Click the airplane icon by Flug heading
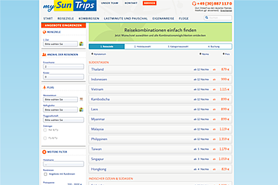The height and width of the screenshot is (185, 278). pyautogui.click(x=44, y=87)
